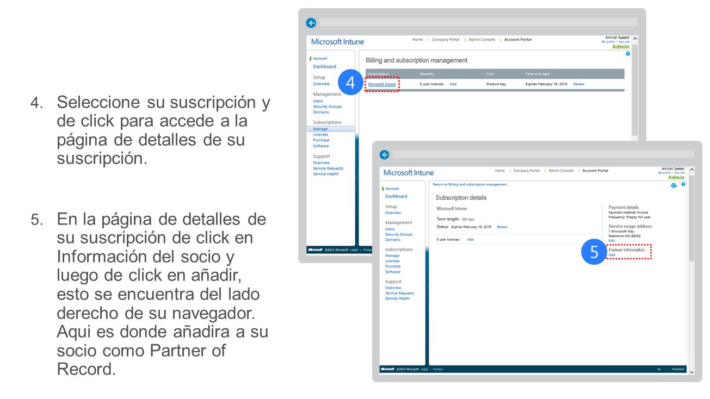Open Home tab in the Billing window
The height and width of the screenshot is (399, 710).
(417, 39)
